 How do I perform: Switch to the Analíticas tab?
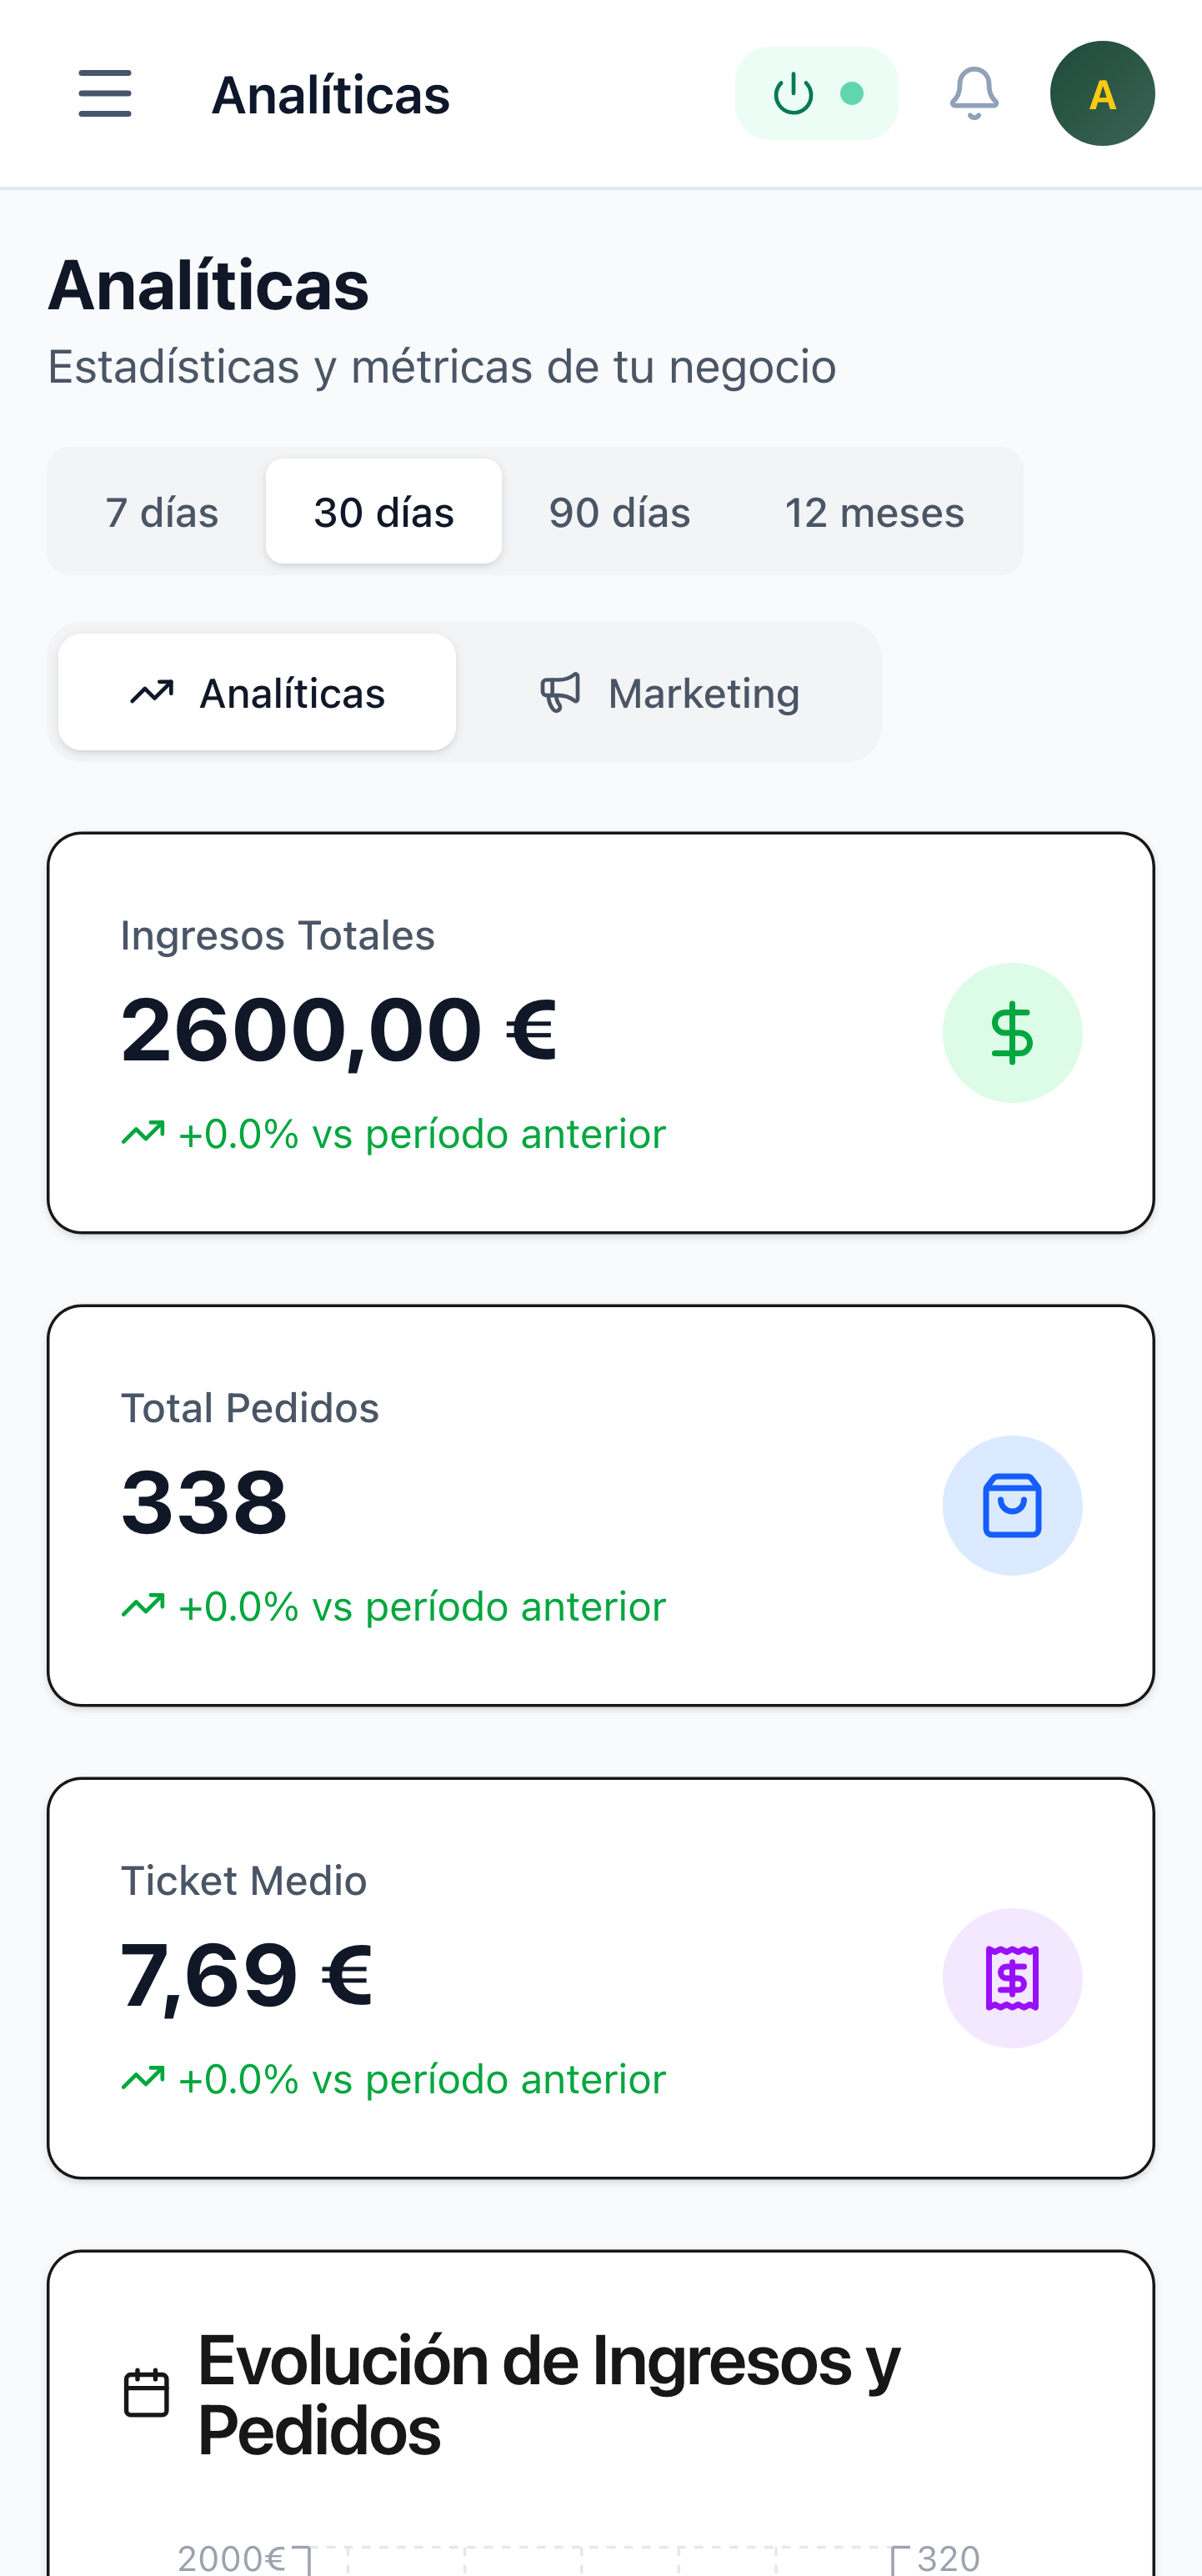(x=257, y=693)
